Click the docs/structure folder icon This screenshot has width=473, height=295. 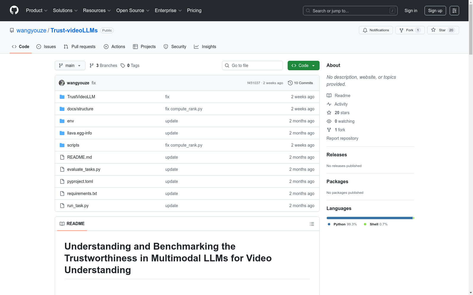click(x=62, y=109)
